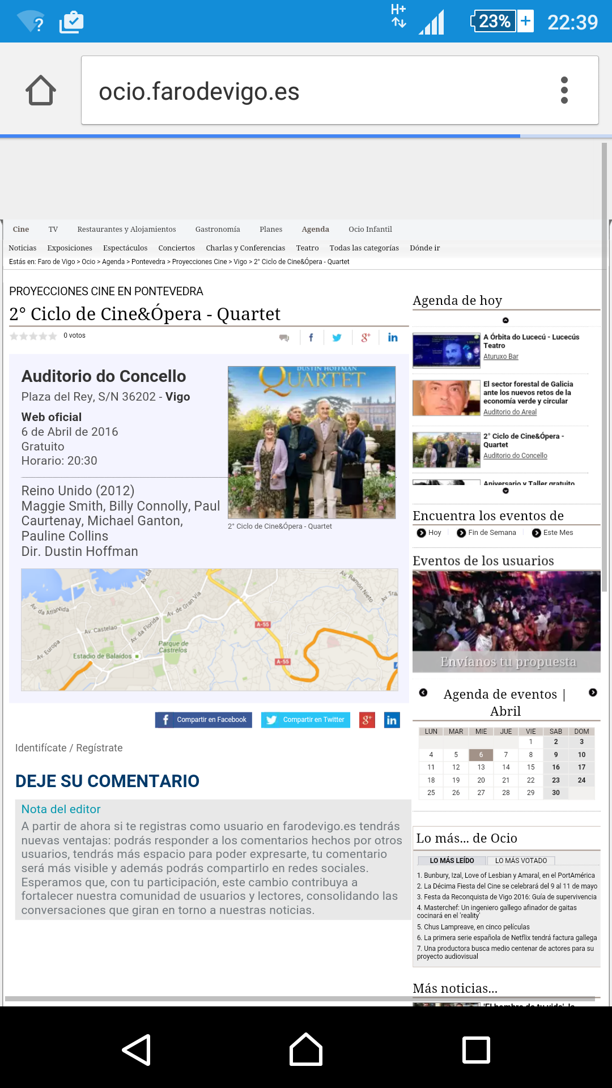Screen dimensions: 612x1088
Task: Share via small LinkedIn icon near votes
Action: (x=393, y=338)
